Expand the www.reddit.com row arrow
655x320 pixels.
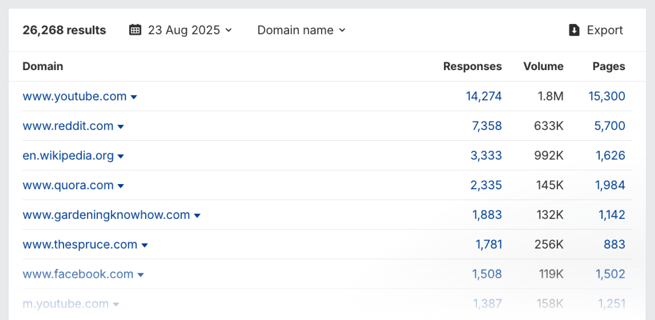tap(121, 127)
